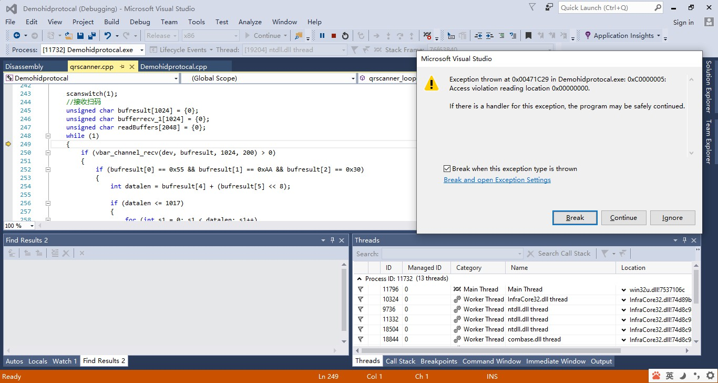The image size is (718, 383).
Task: Switch to the Locals tab
Action: 38,361
